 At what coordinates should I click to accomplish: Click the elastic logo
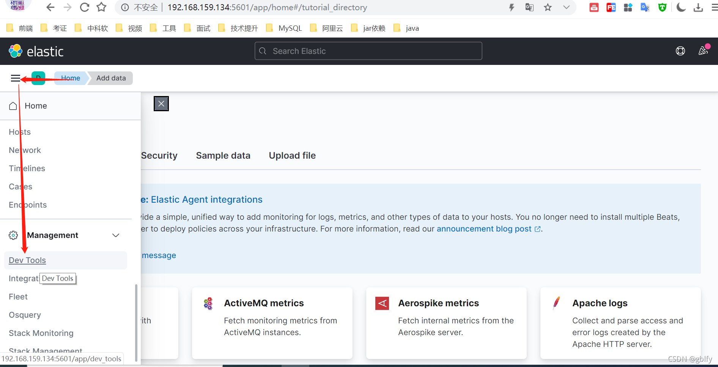pos(36,51)
